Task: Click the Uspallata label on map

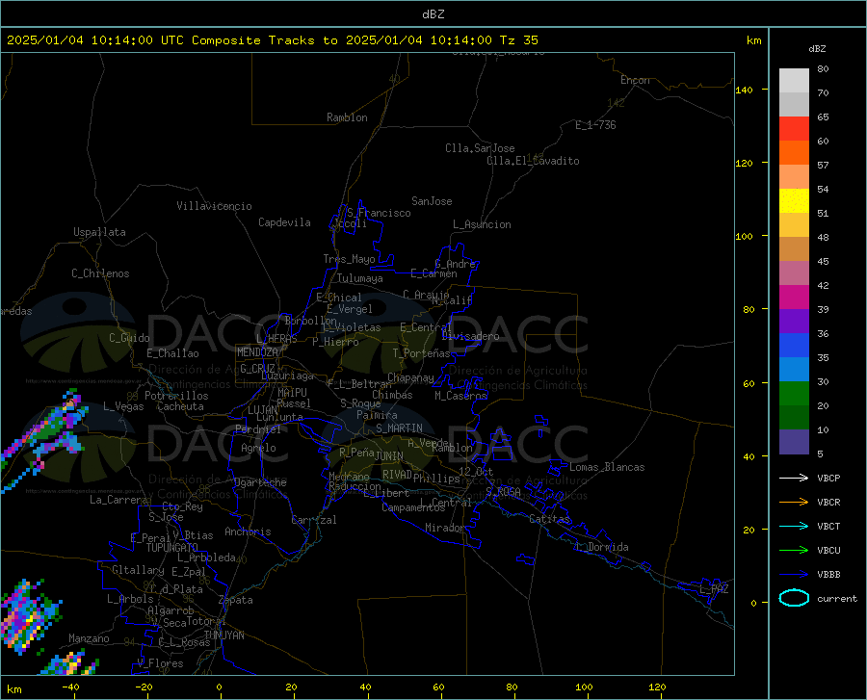Action: [99, 232]
